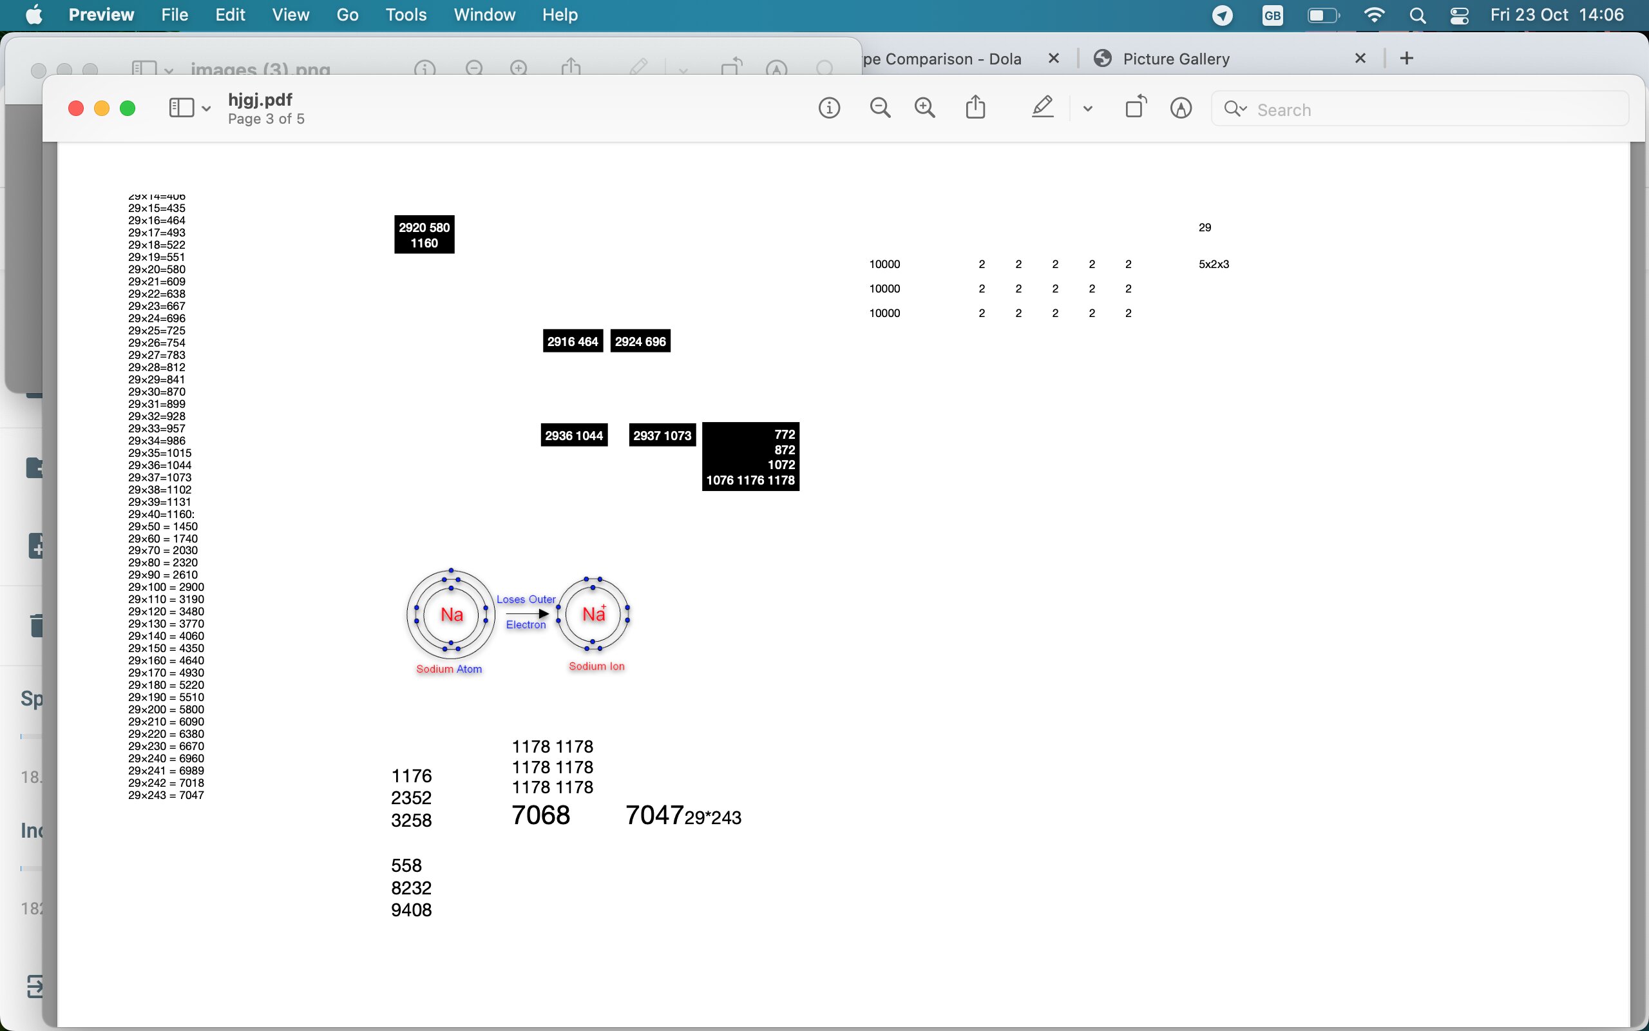The width and height of the screenshot is (1649, 1031).
Task: Open the Wi-Fi menu bar icon
Action: pyautogui.click(x=1375, y=15)
